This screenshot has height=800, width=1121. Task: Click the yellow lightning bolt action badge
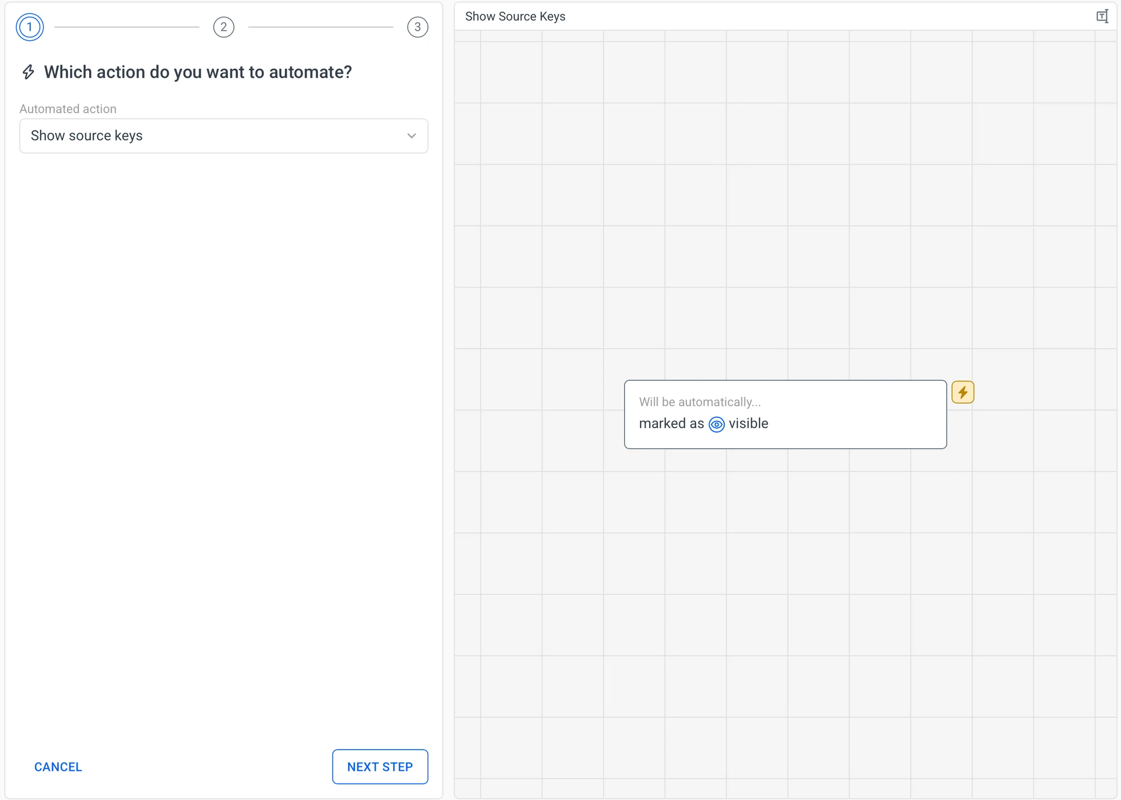(962, 392)
